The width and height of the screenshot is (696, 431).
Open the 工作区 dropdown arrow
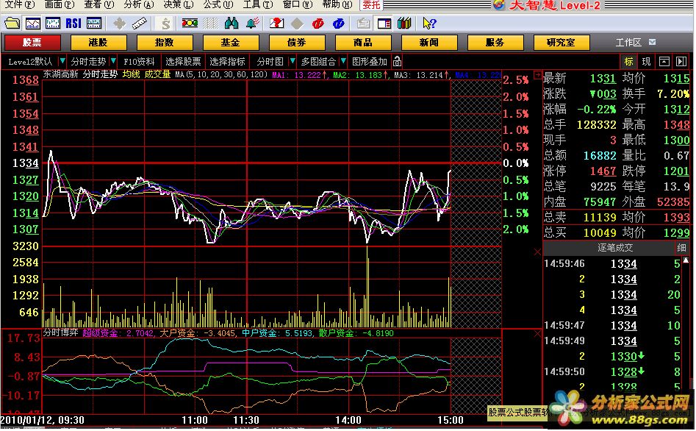[652, 42]
